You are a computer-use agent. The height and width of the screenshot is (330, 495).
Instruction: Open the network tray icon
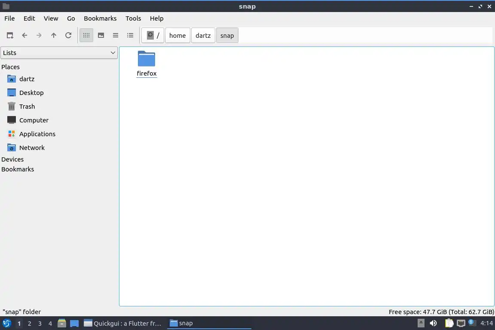click(x=461, y=323)
